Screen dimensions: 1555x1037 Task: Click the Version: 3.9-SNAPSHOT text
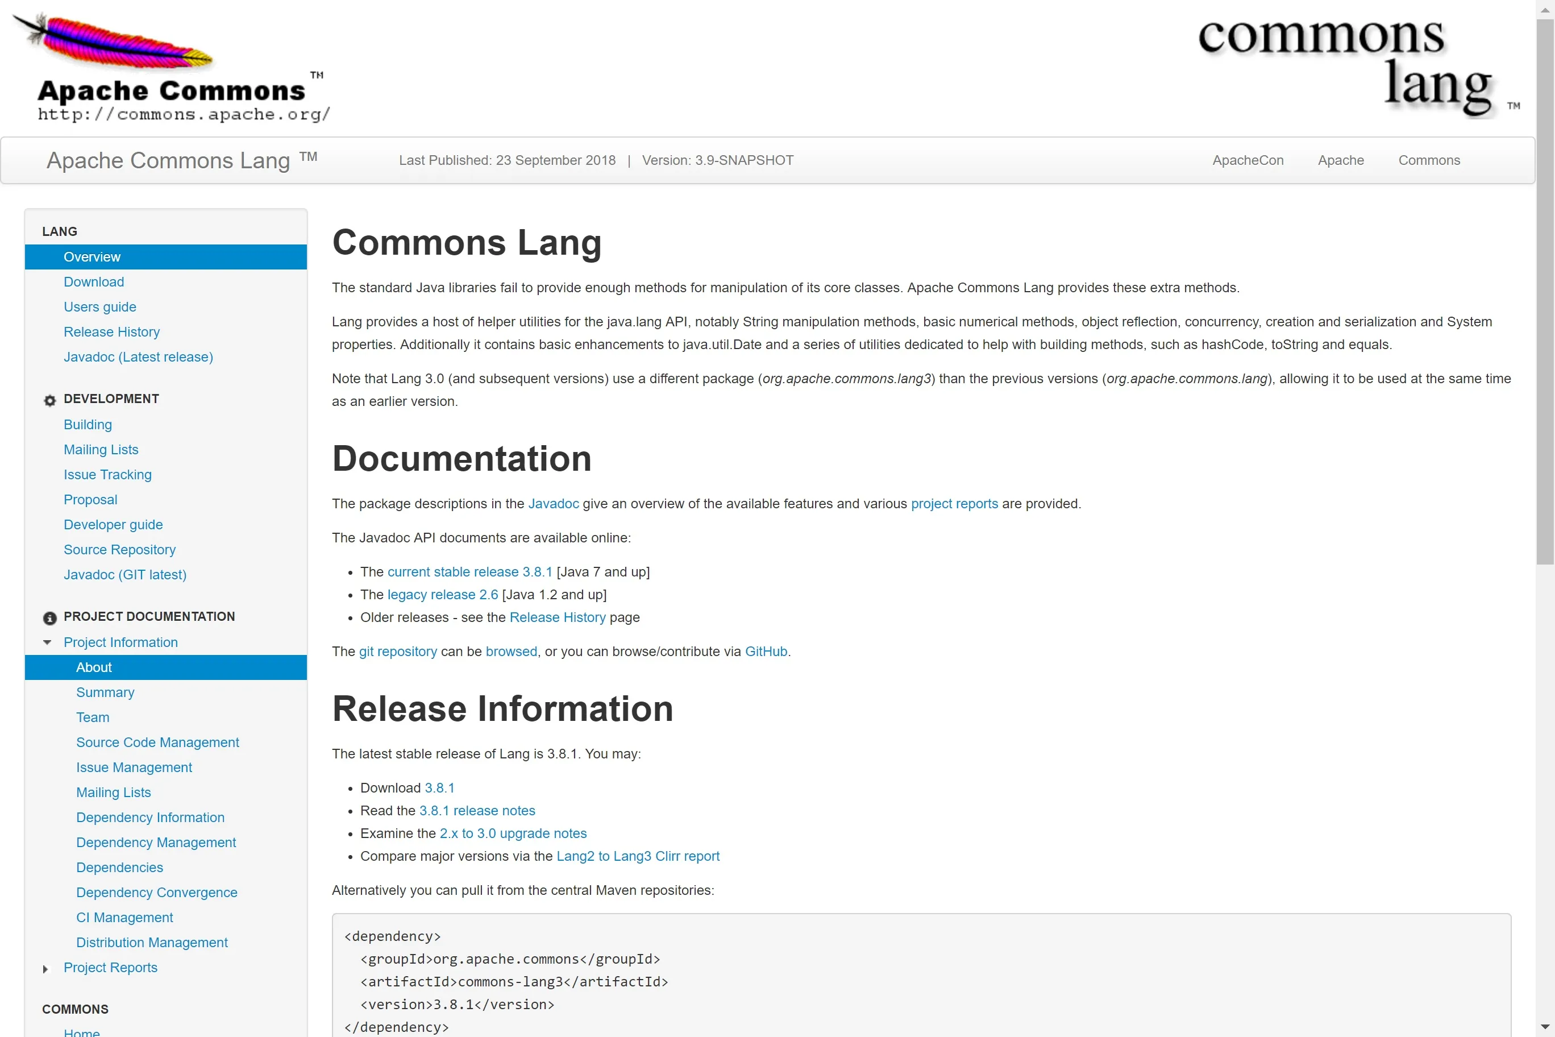tap(717, 160)
